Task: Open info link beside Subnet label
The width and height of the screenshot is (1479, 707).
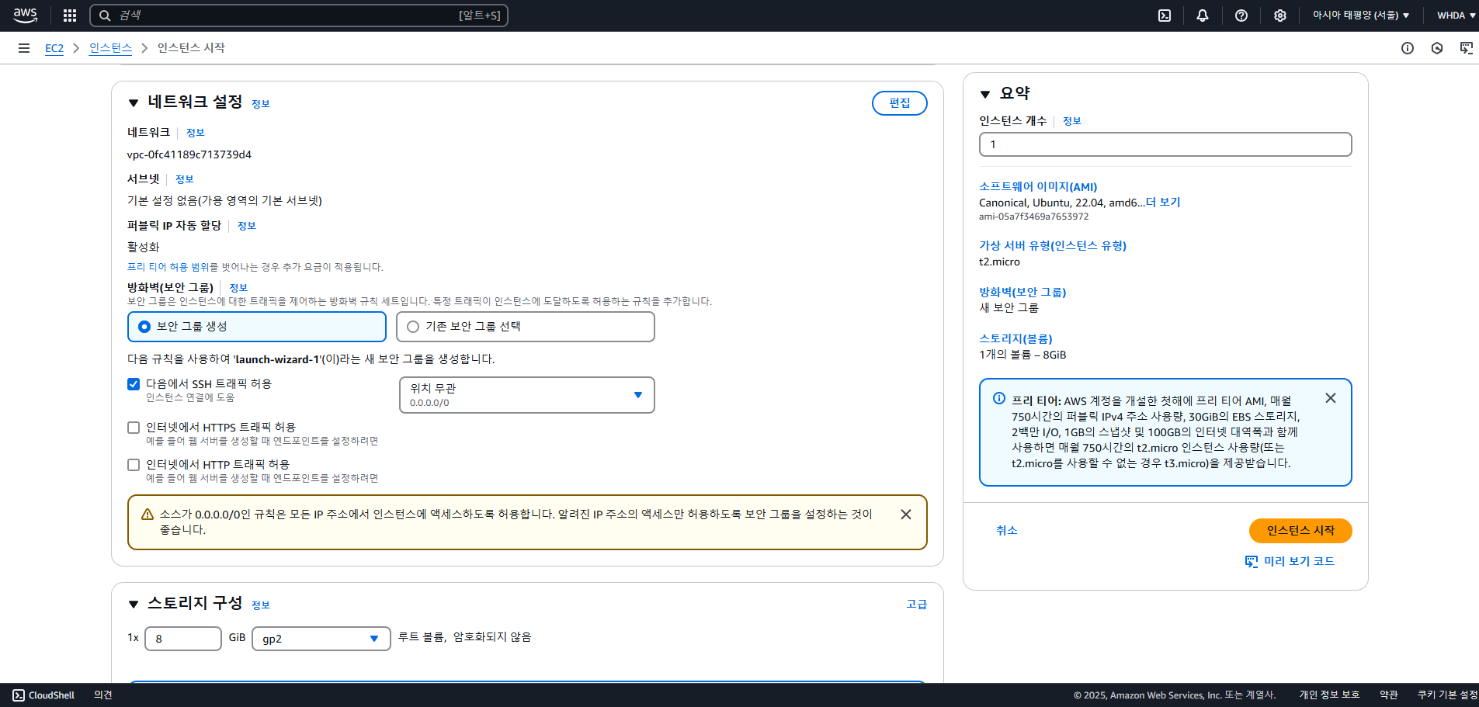Action: (x=185, y=179)
